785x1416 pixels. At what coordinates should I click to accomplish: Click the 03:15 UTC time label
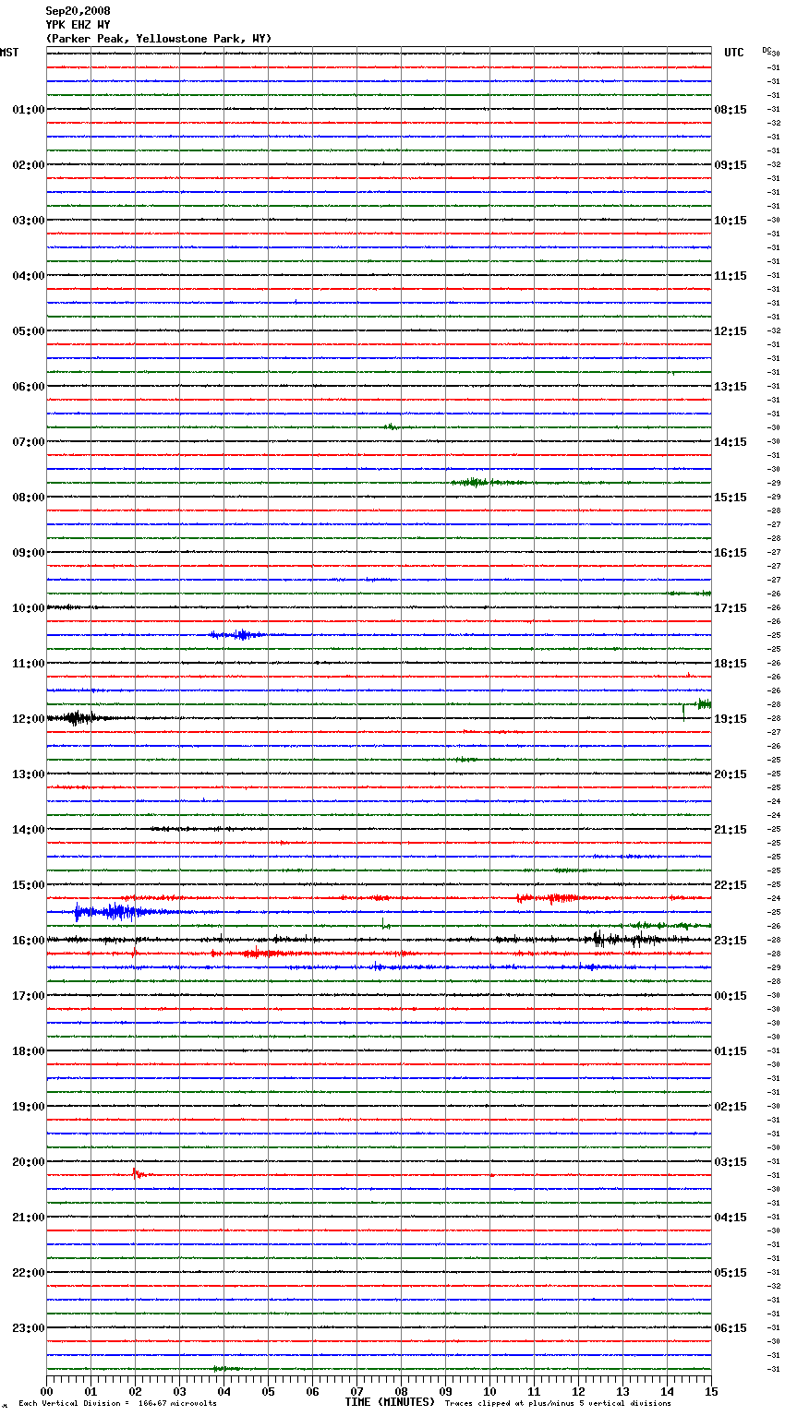(731, 1162)
